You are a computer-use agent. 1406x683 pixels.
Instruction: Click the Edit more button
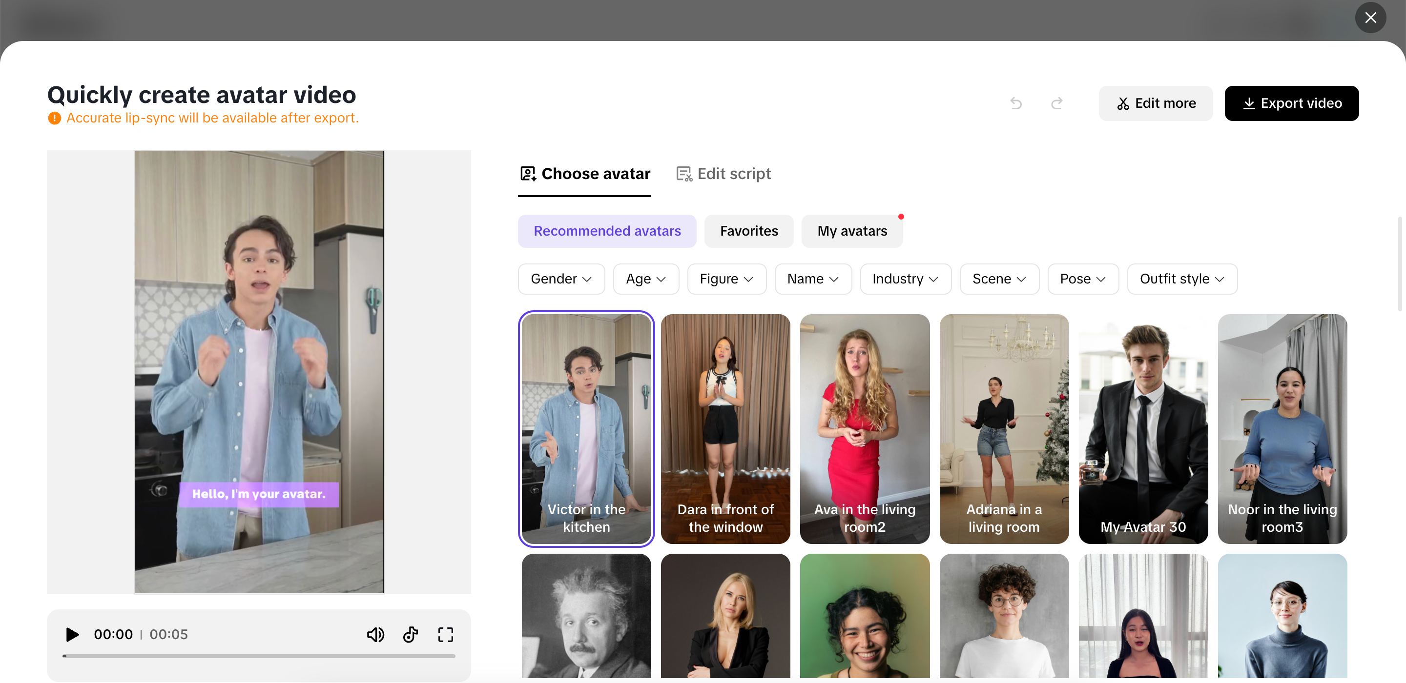click(x=1156, y=103)
